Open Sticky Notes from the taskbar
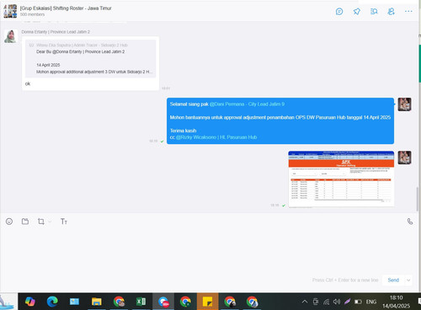The image size is (421, 310). coord(208,302)
